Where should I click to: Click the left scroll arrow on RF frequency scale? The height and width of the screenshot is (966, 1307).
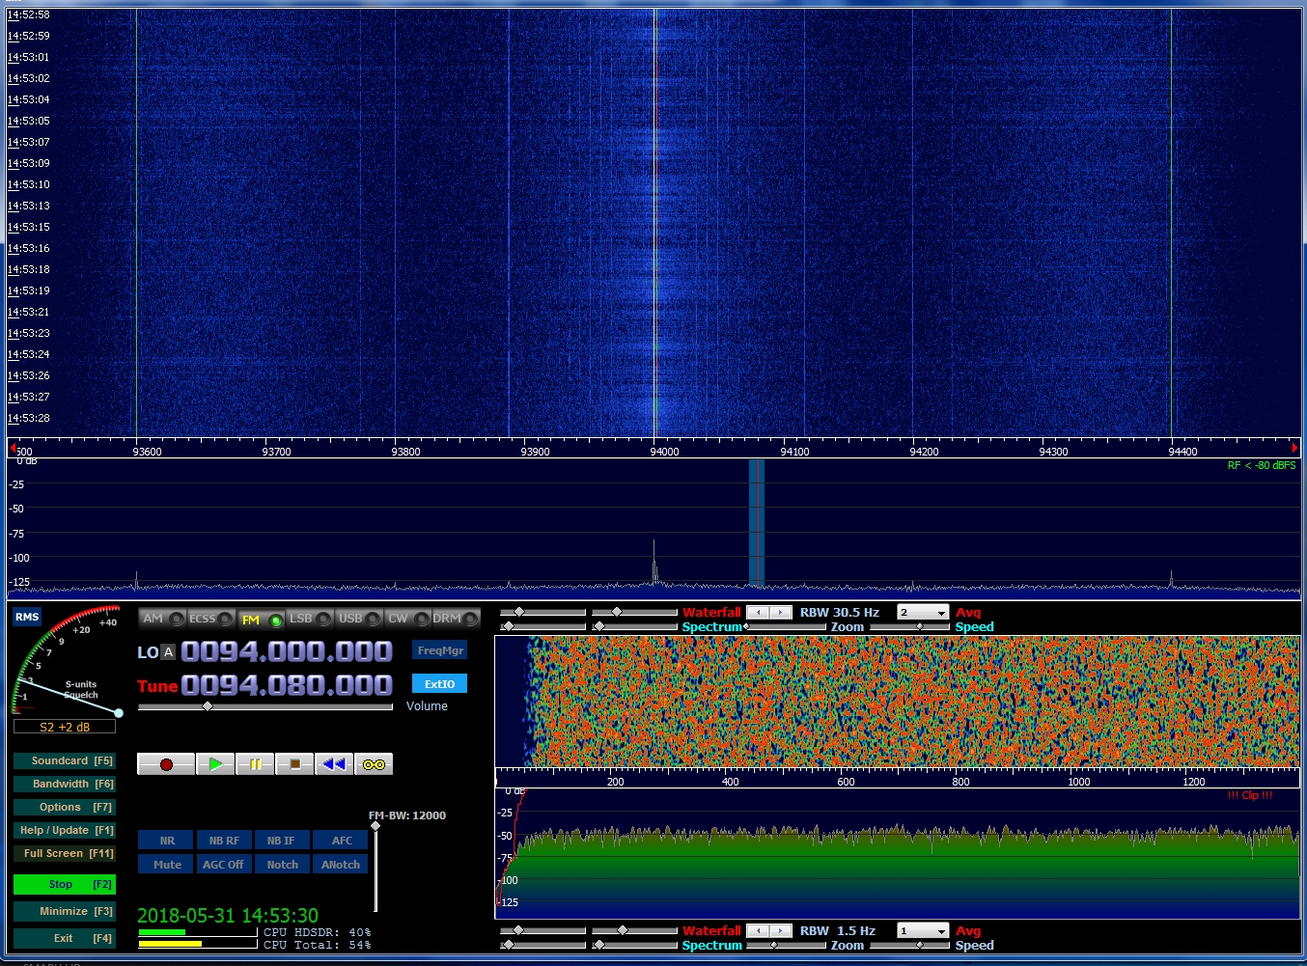(13, 448)
